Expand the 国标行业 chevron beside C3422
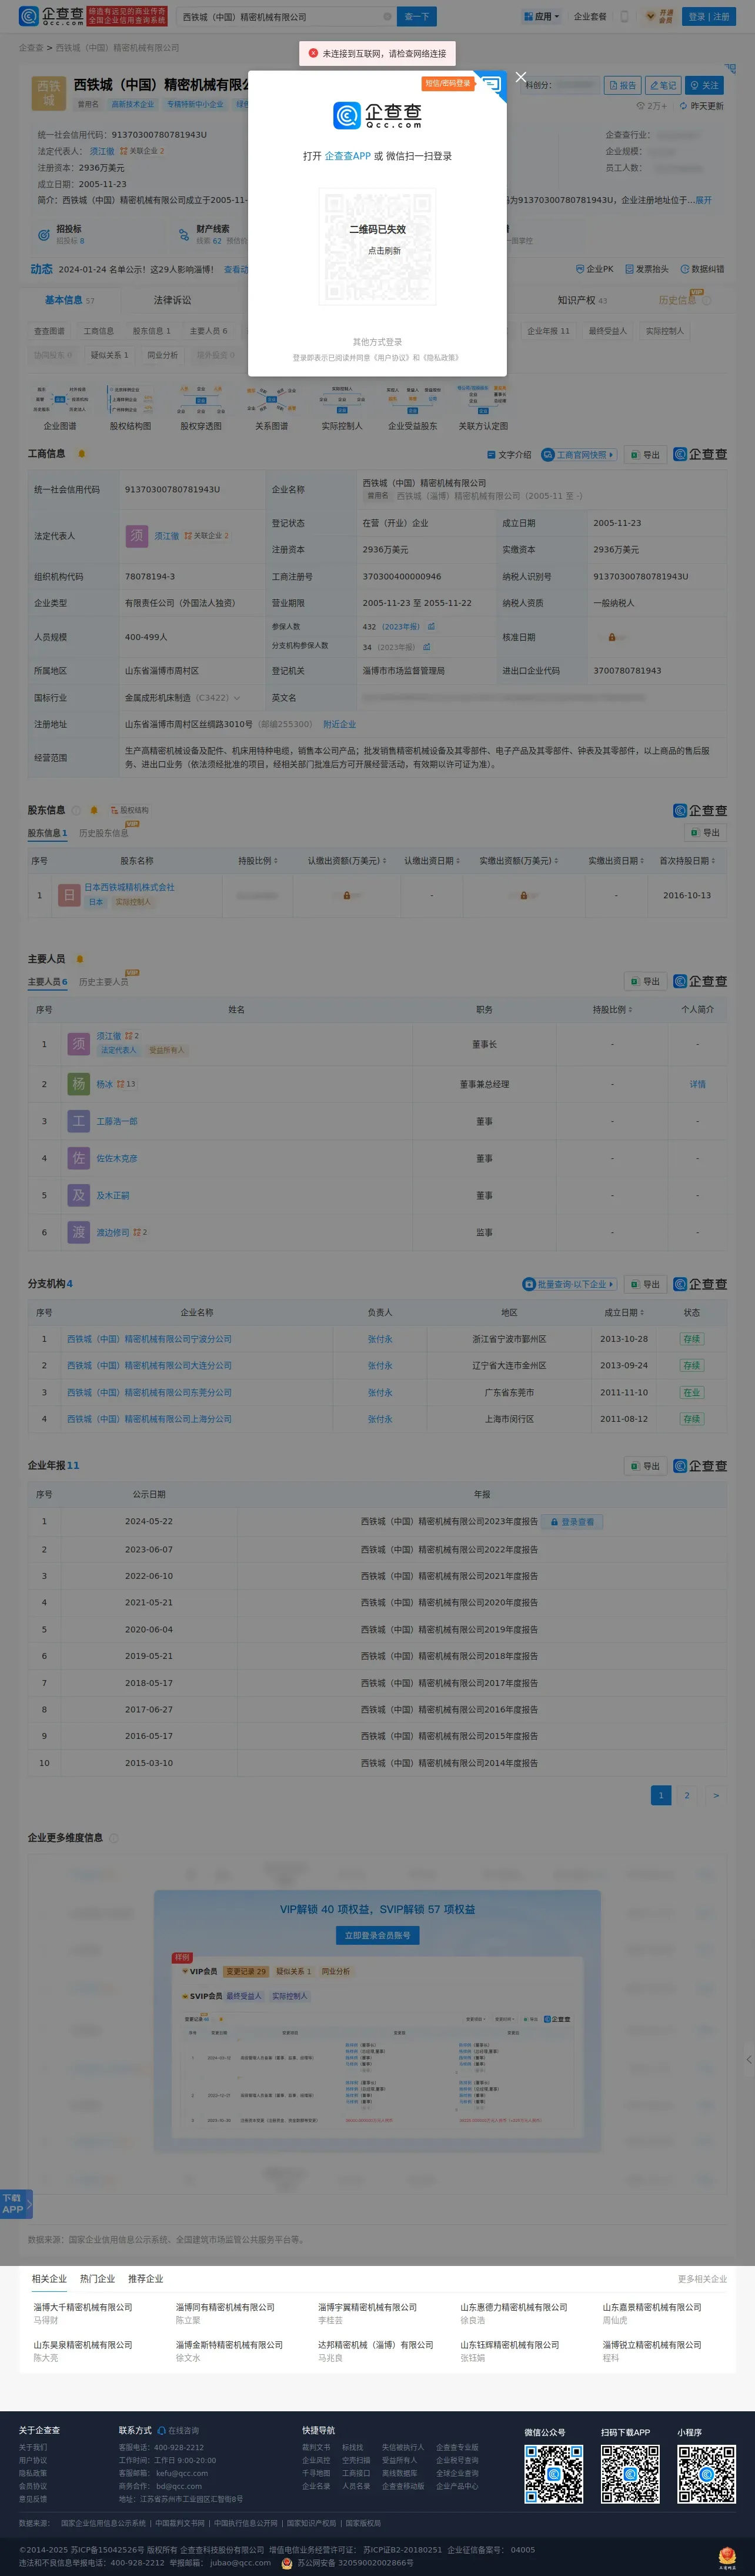755x2576 pixels. (x=236, y=698)
